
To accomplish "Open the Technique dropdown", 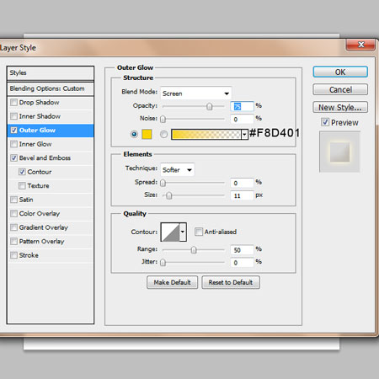I will (178, 169).
